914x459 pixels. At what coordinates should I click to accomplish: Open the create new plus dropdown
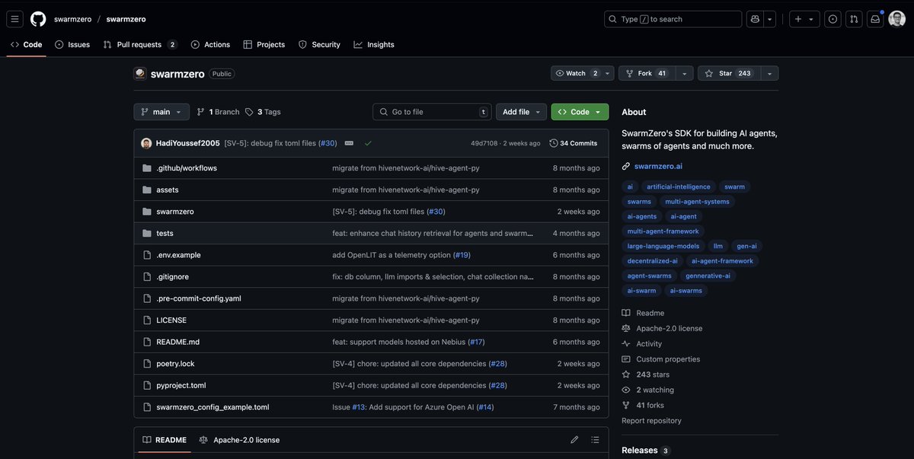(804, 19)
